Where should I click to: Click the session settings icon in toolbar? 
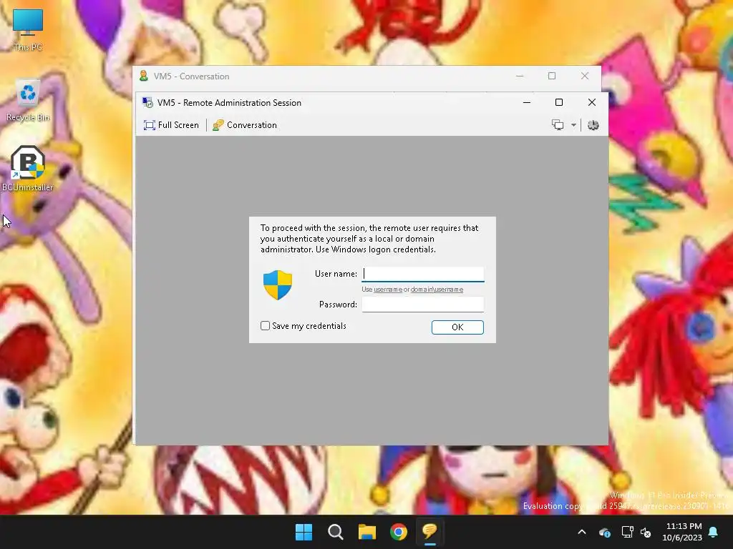point(593,125)
